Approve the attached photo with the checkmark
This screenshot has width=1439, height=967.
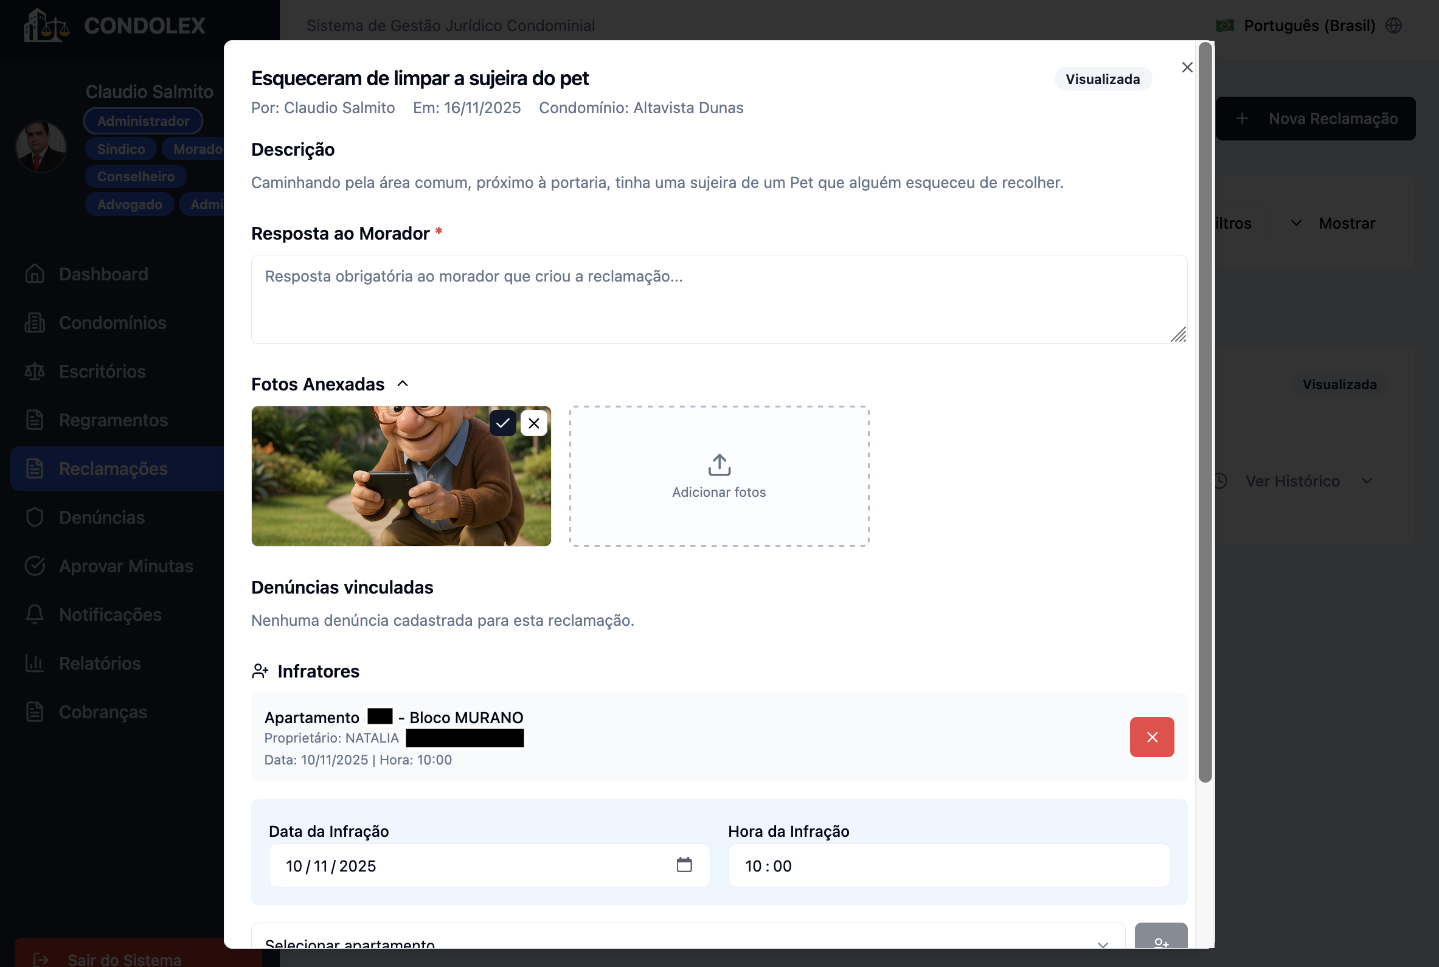(502, 423)
